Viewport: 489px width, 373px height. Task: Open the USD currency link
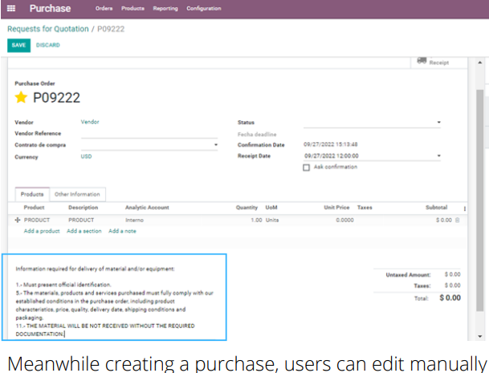pyautogui.click(x=87, y=156)
